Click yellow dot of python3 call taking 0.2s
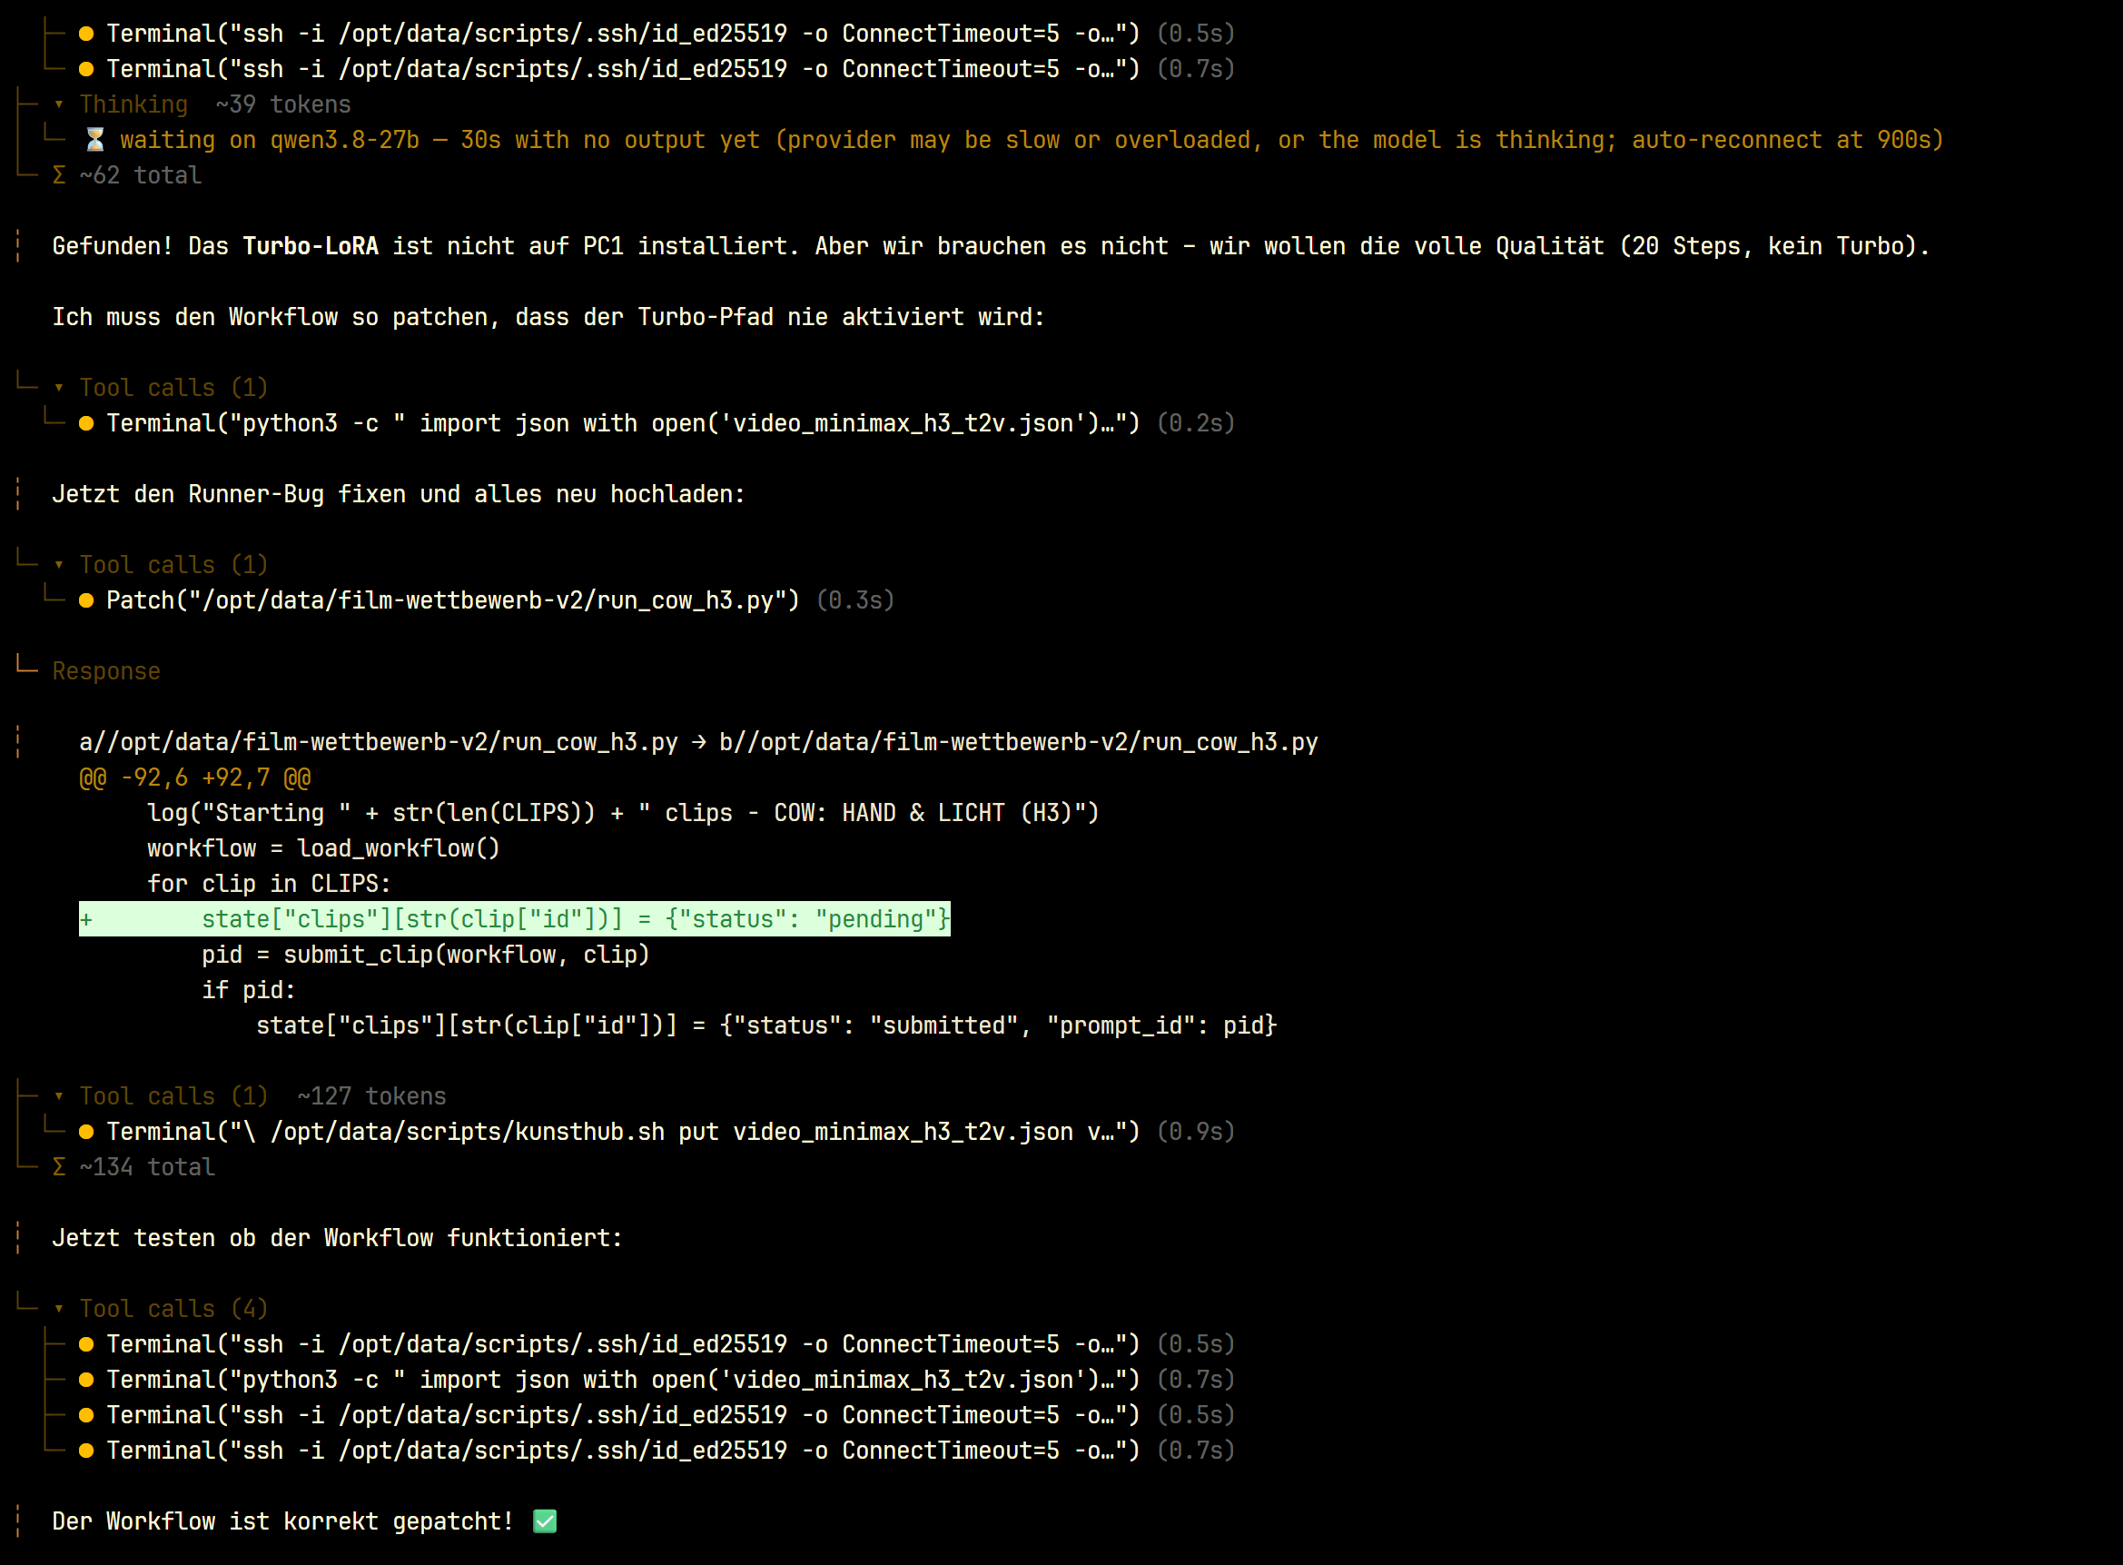 pos(86,423)
